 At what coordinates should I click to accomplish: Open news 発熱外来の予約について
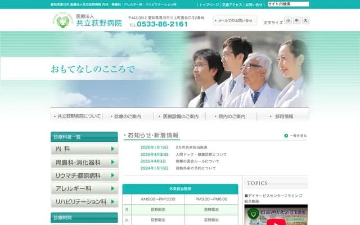click(196, 168)
